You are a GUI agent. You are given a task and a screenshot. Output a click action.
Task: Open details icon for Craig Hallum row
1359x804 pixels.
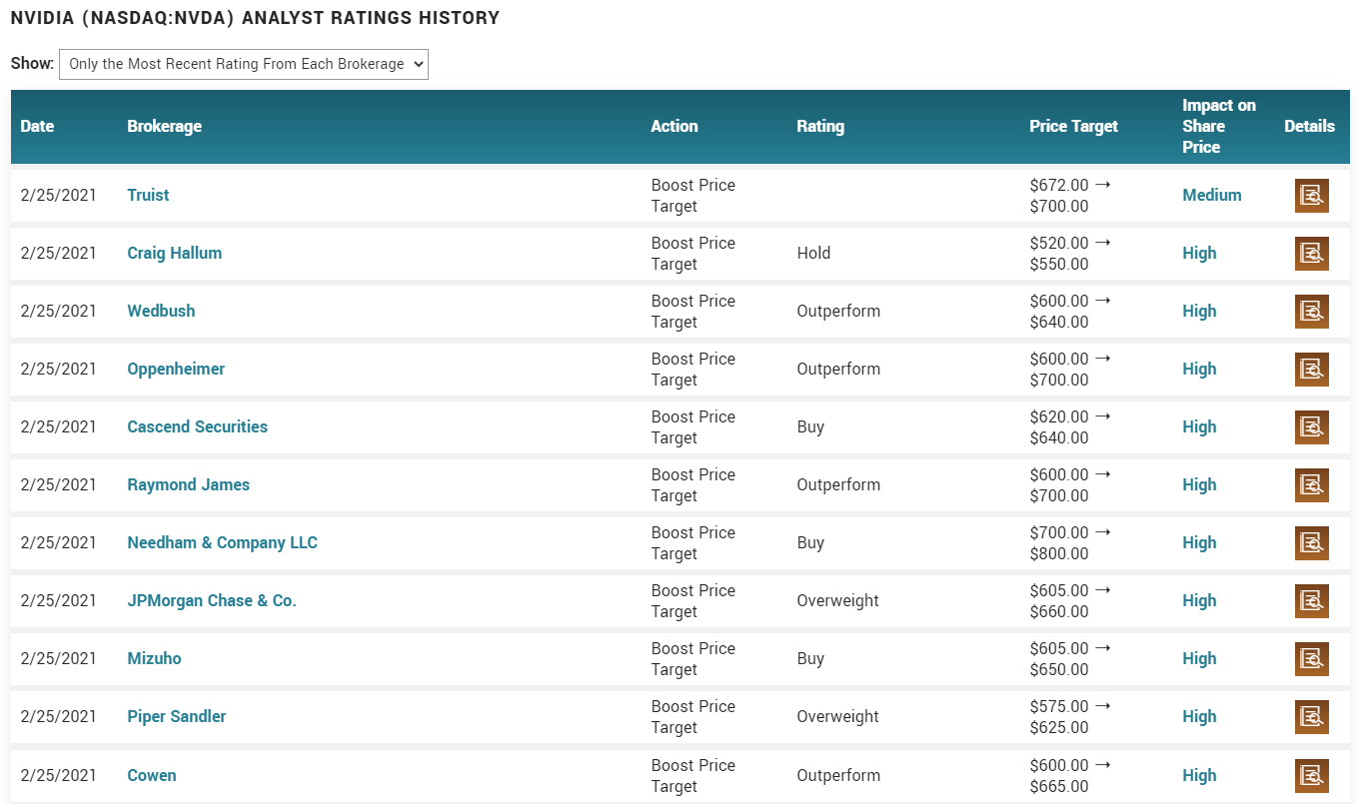pyautogui.click(x=1311, y=254)
